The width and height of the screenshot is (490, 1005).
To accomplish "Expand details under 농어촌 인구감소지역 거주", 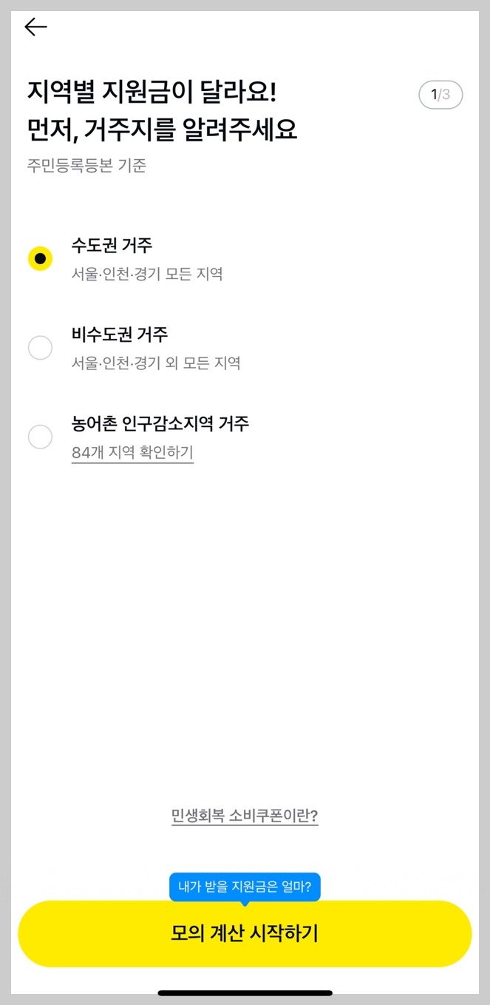I will [132, 454].
